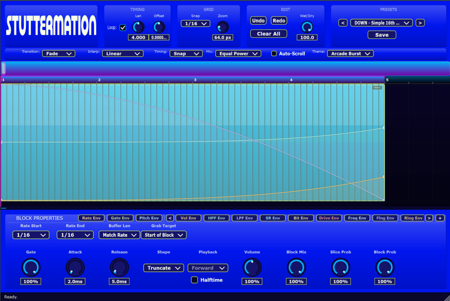Select the SR Env tab

pyautogui.click(x=273, y=218)
